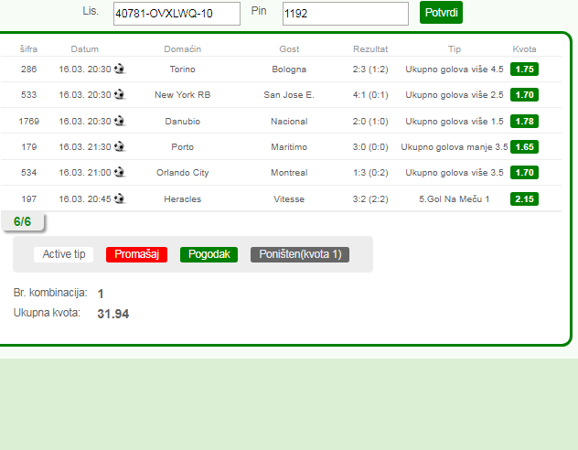Click the San Jose E. team cell
This screenshot has width=578, height=450.
pos(289,95)
